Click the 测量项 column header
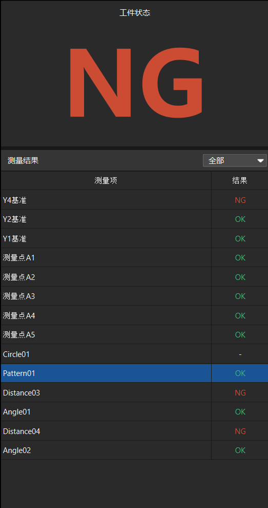The image size is (268, 508). tap(106, 180)
